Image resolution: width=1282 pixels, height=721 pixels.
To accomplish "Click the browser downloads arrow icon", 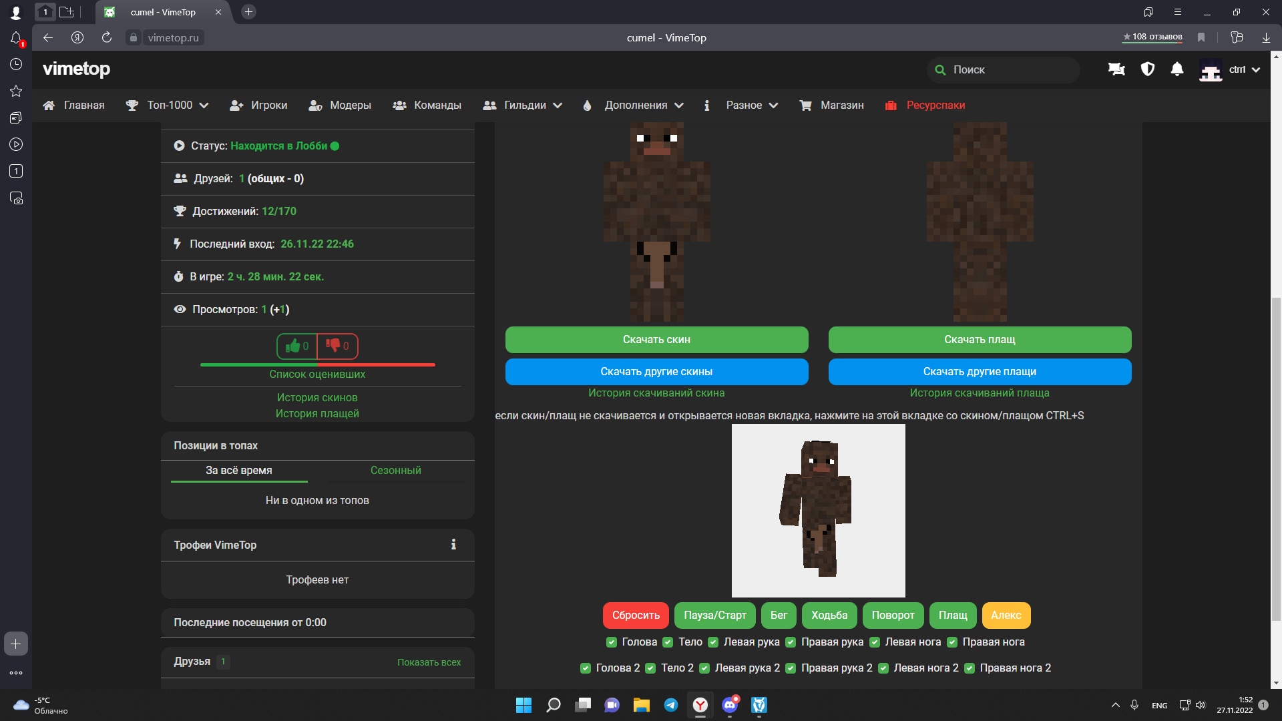I will coord(1266,37).
